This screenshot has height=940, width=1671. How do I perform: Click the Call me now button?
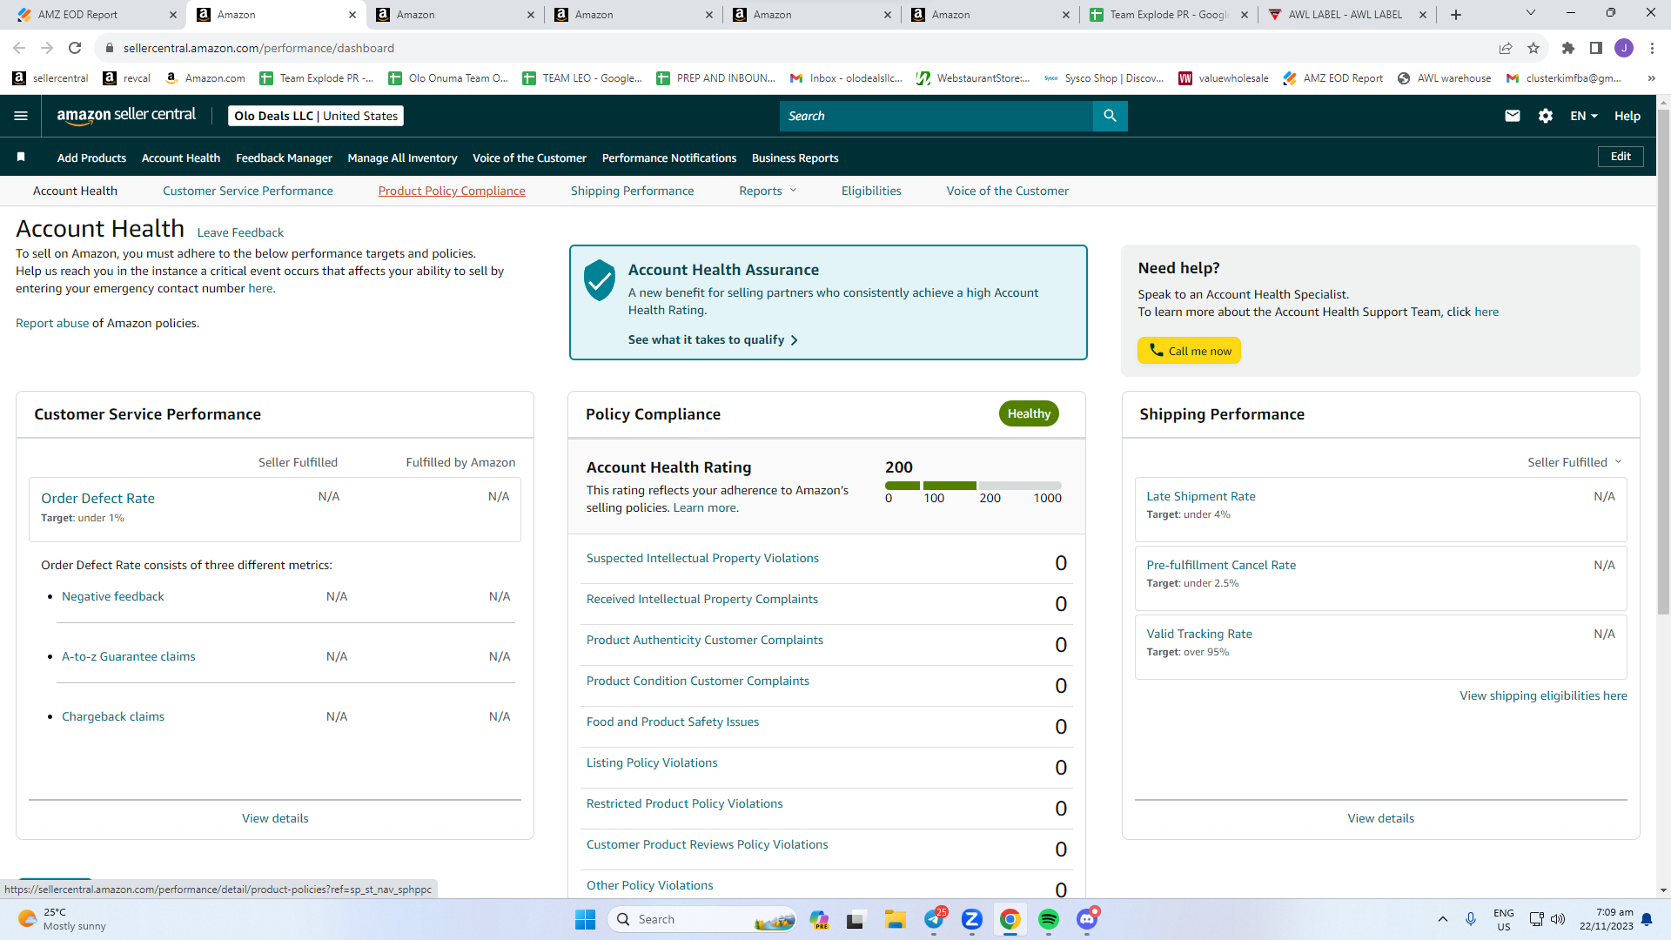1189,351
